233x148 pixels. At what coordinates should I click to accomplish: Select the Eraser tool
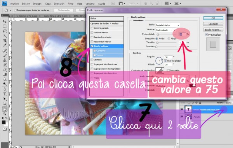5,70
